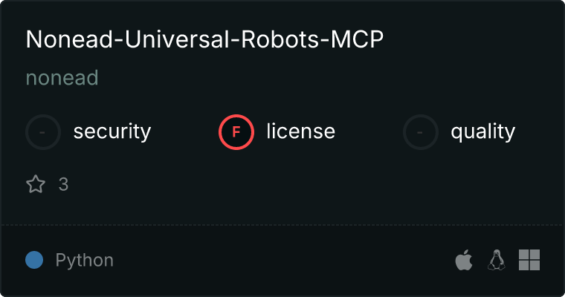This screenshot has height=297, width=565.
Task: Select the security label text
Action: click(112, 131)
